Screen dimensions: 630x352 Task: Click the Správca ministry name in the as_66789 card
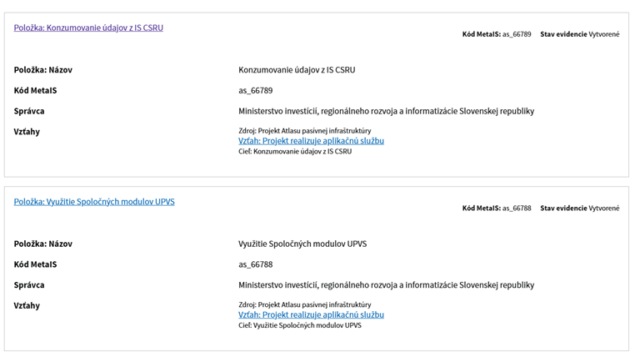point(386,111)
